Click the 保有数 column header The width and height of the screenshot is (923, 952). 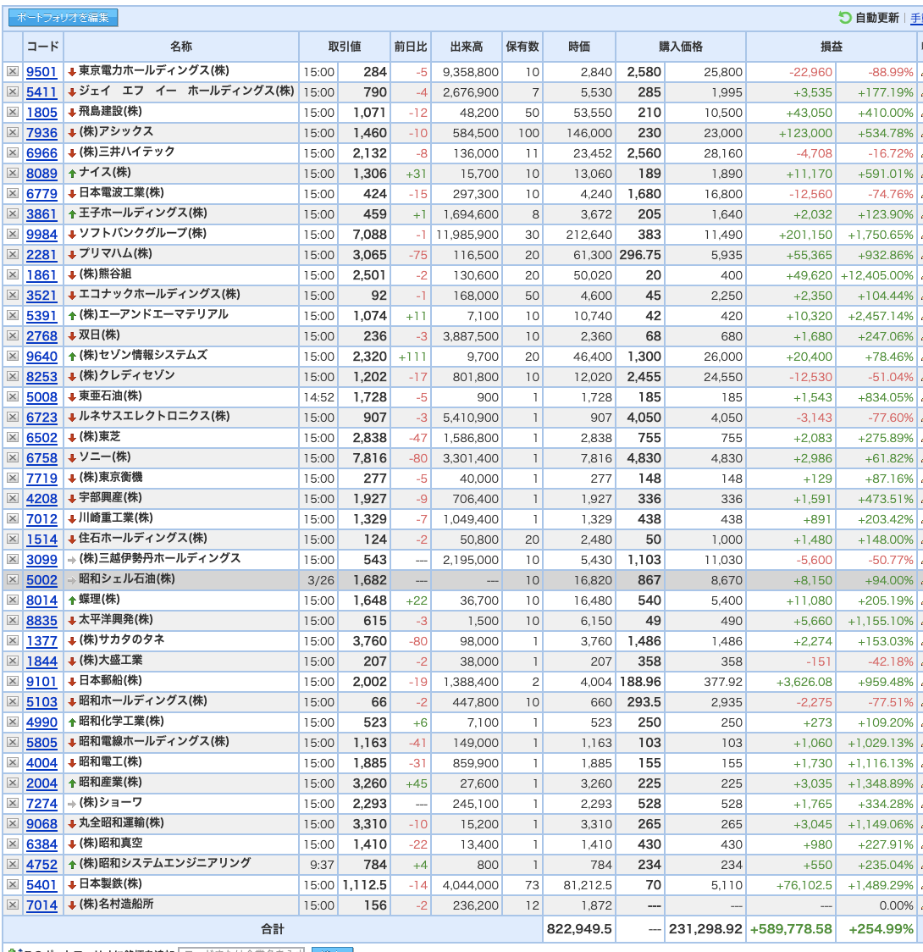(x=522, y=46)
